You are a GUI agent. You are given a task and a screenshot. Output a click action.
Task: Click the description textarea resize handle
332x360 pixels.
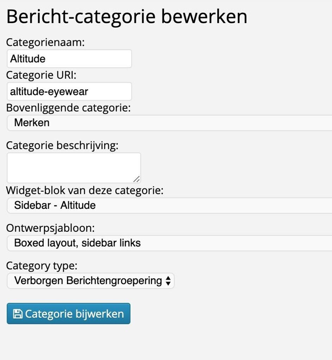(136, 179)
